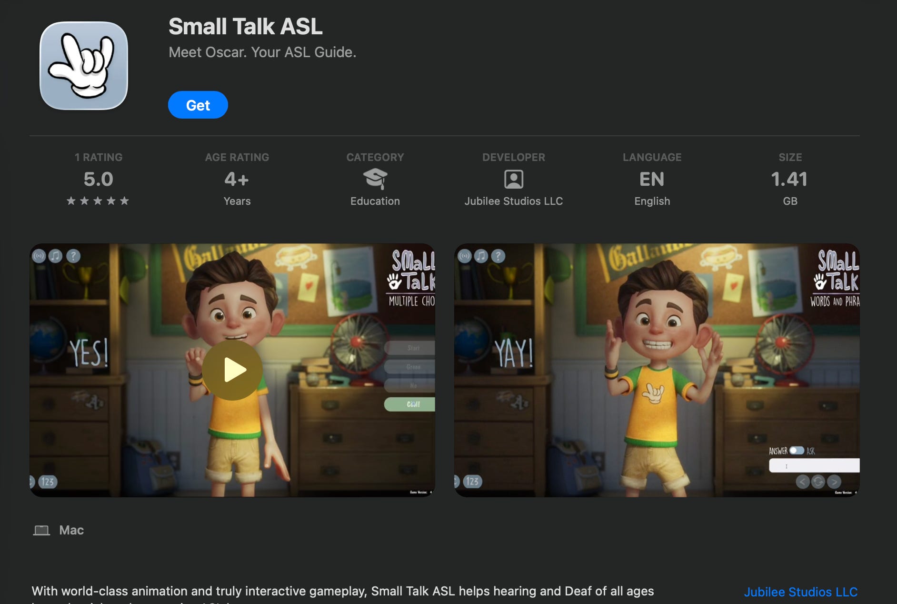The height and width of the screenshot is (604, 897).
Task: Click the "LANGUAGE" heading
Action: point(652,157)
